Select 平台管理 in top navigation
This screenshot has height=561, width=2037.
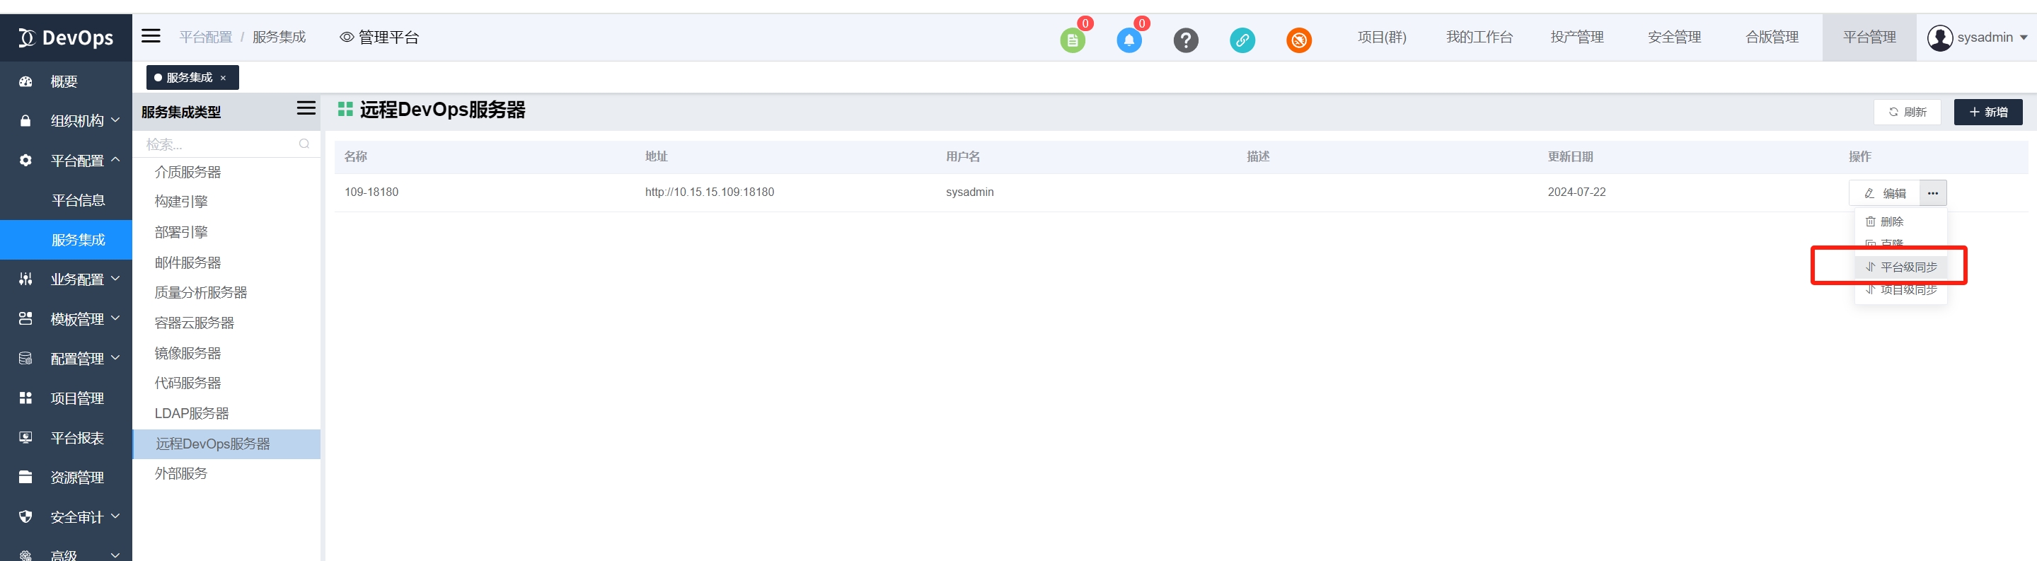click(x=1869, y=37)
